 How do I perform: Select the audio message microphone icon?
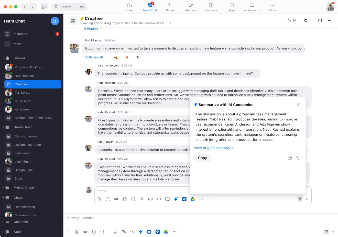point(142,199)
